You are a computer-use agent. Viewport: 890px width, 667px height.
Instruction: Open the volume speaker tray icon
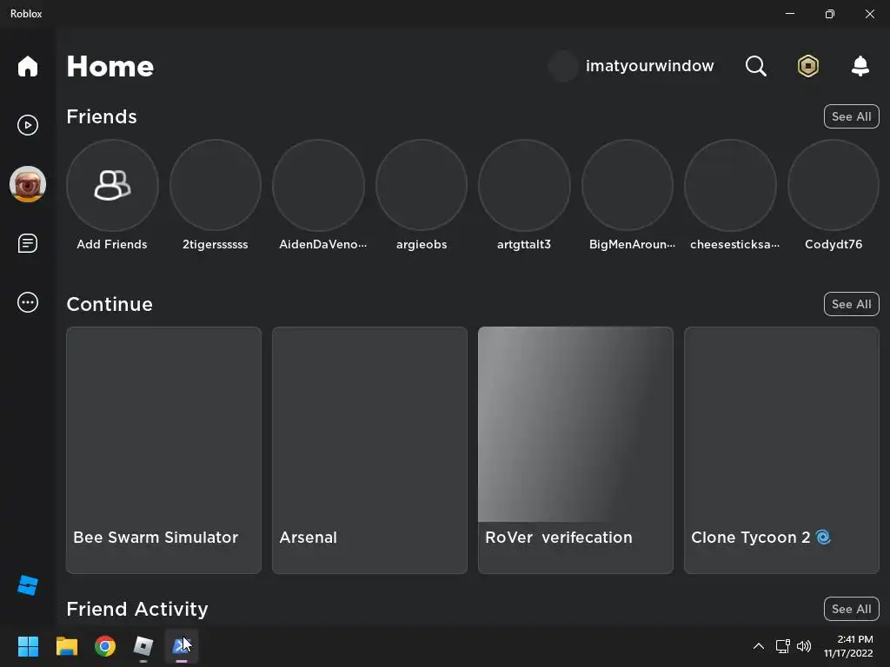coord(804,646)
